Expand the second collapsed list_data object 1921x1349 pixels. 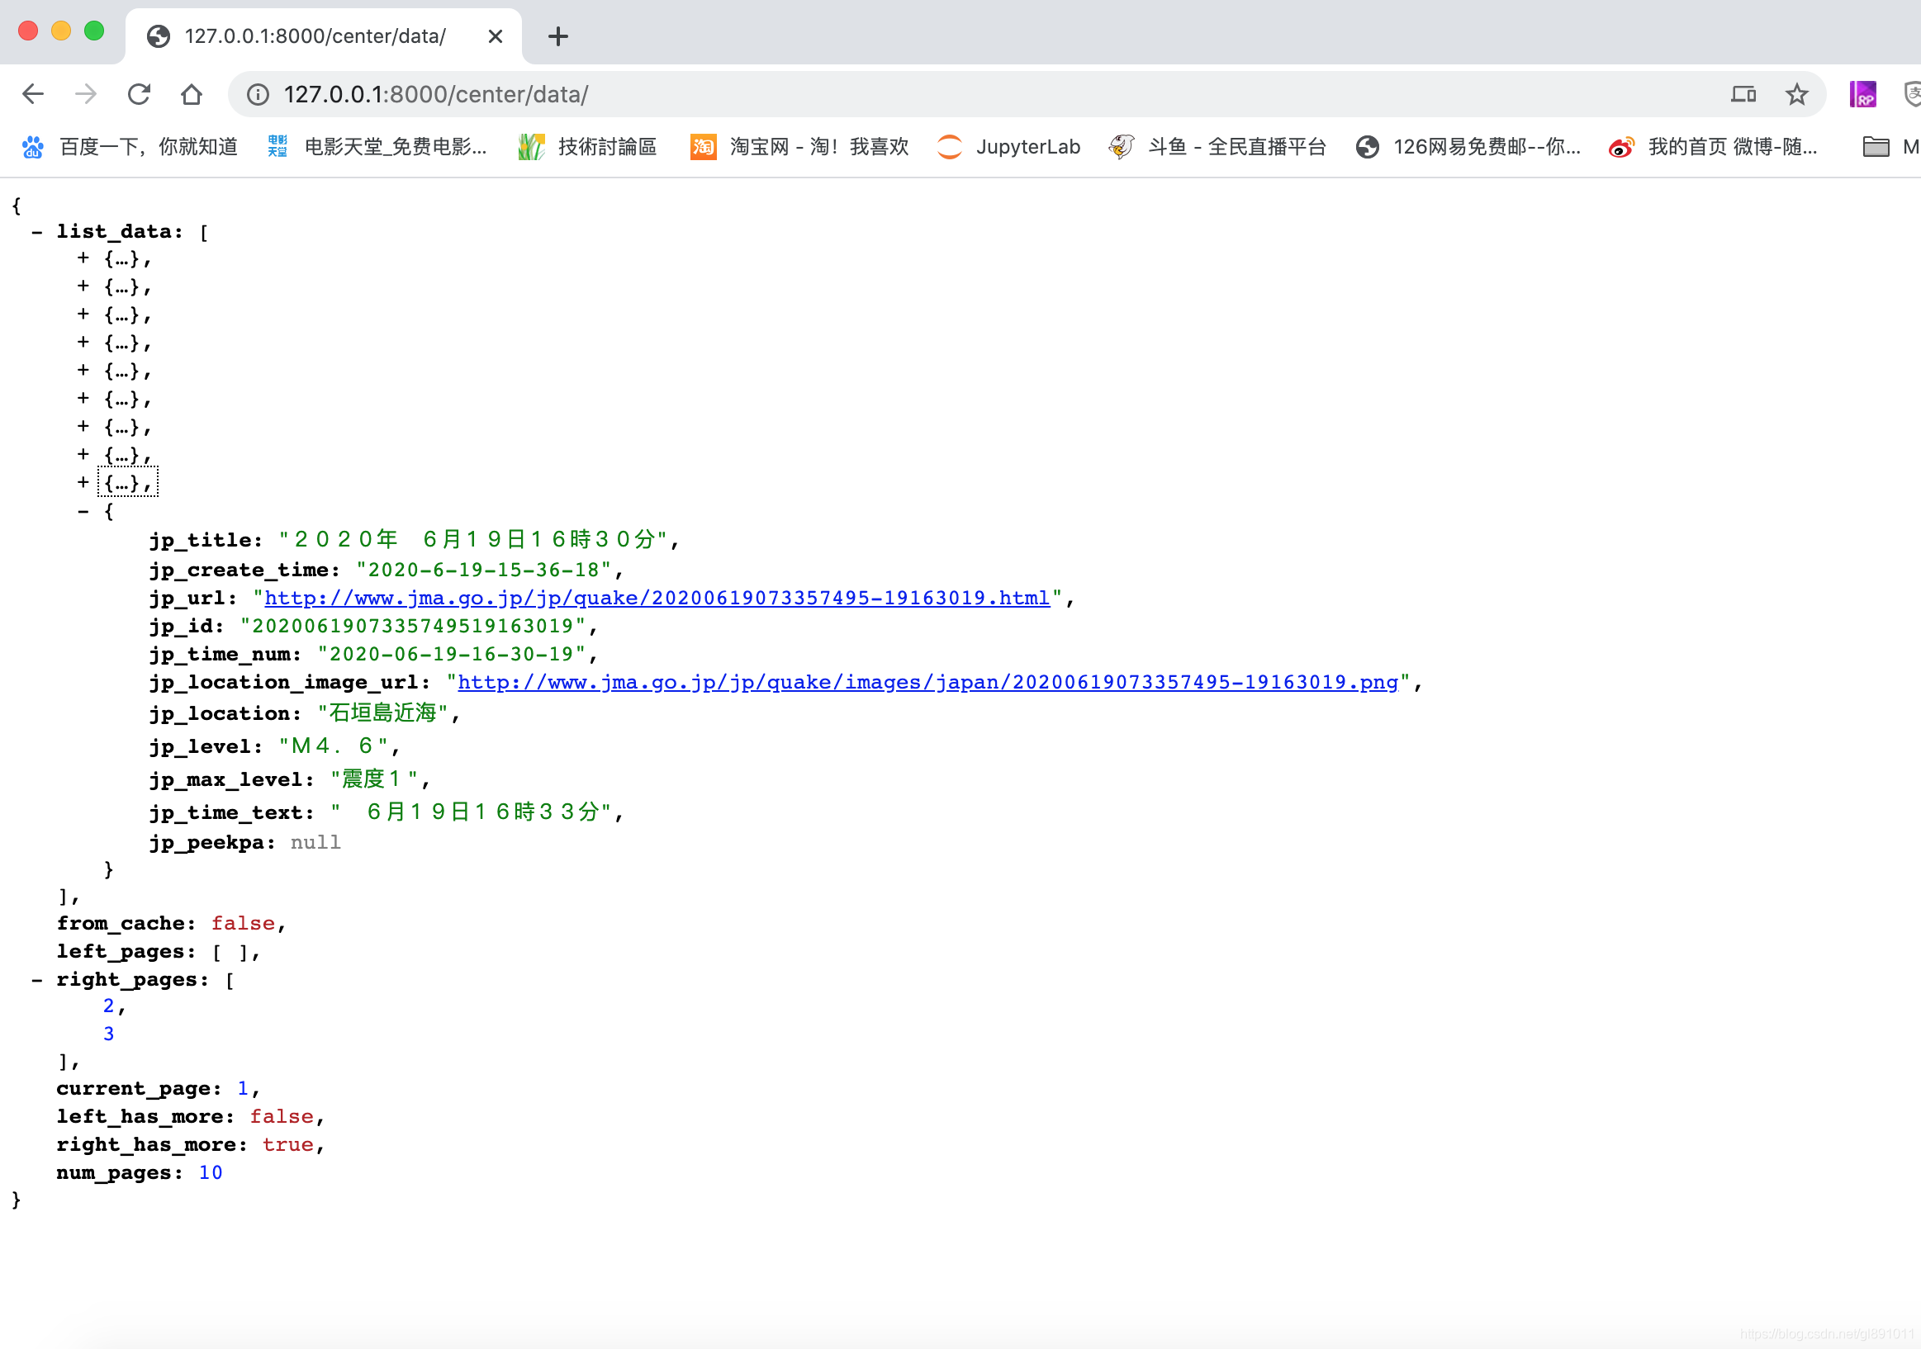point(83,286)
